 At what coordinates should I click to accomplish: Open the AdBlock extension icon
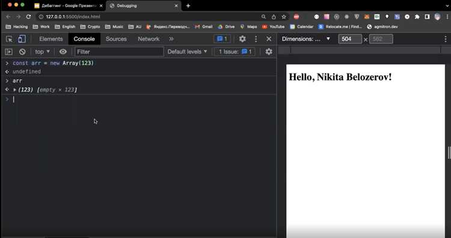tap(296, 17)
